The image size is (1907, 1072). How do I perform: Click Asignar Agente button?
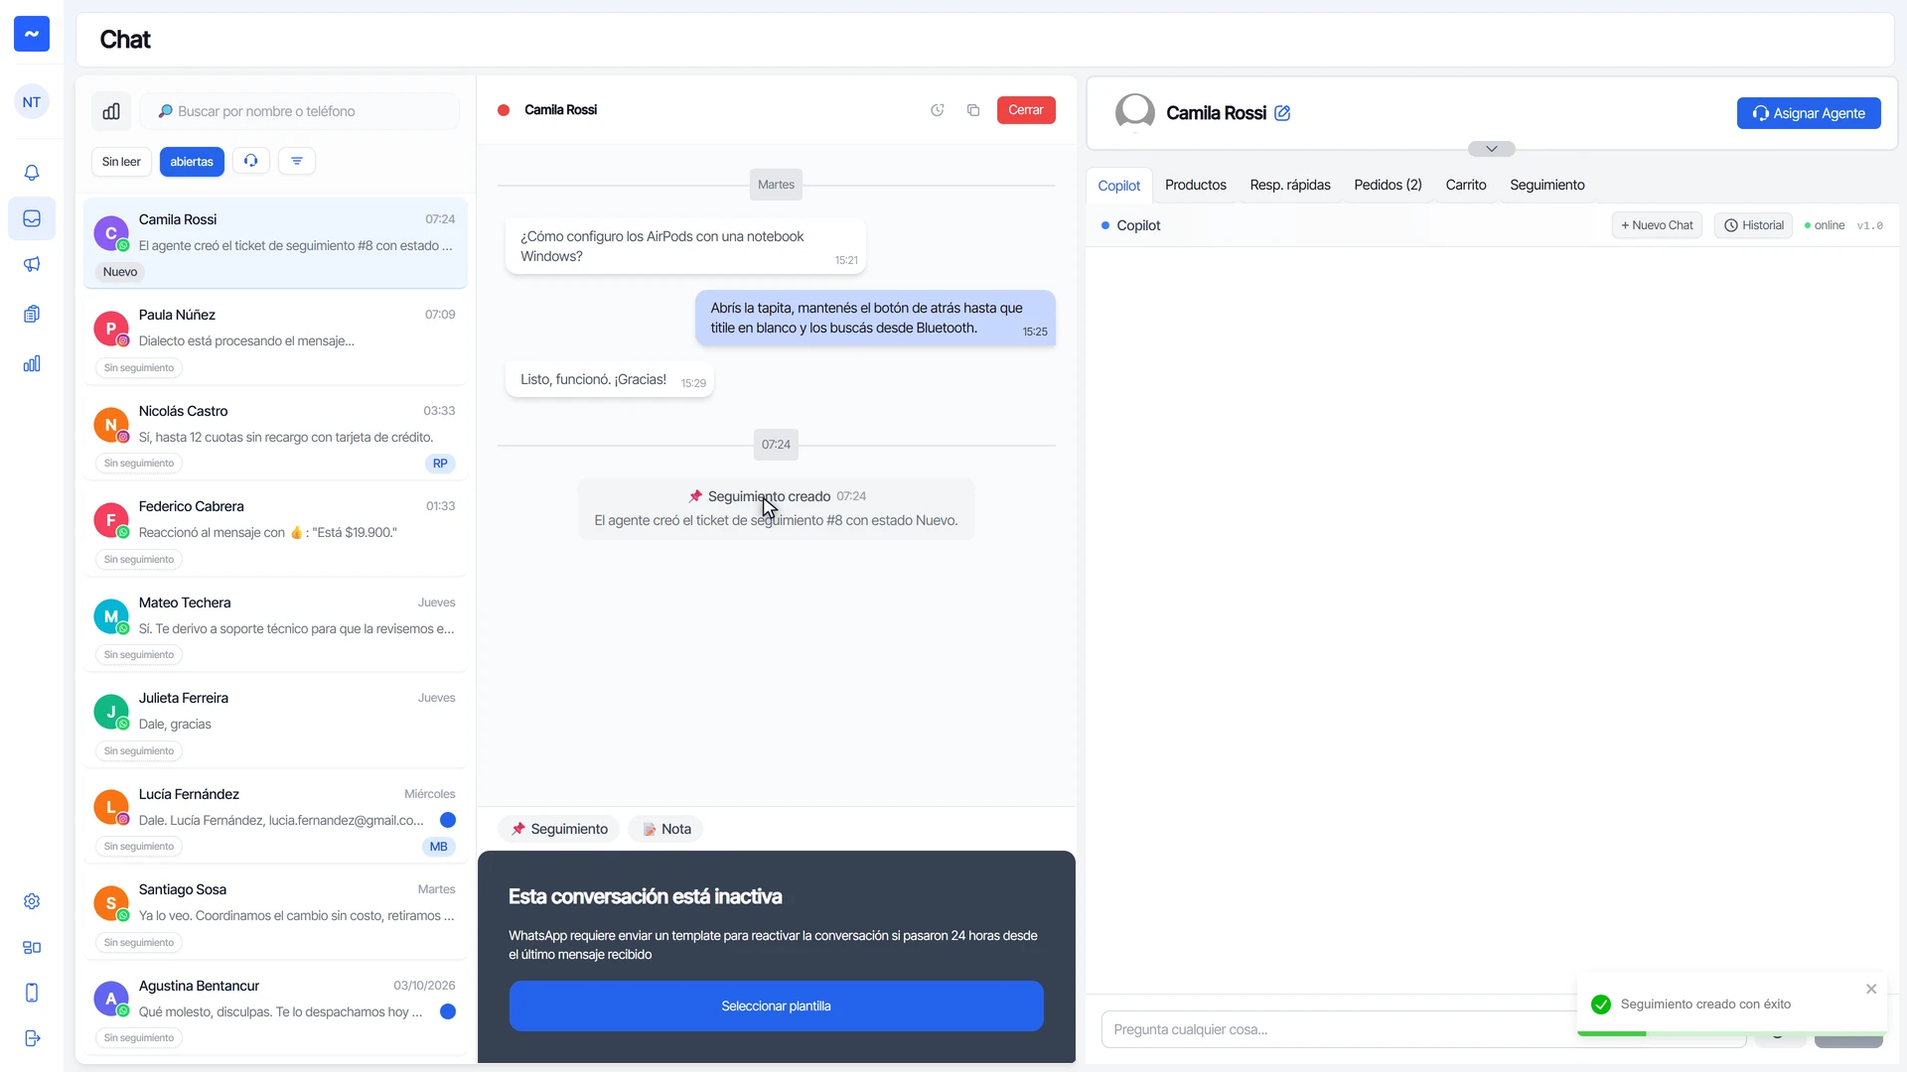1809,113
